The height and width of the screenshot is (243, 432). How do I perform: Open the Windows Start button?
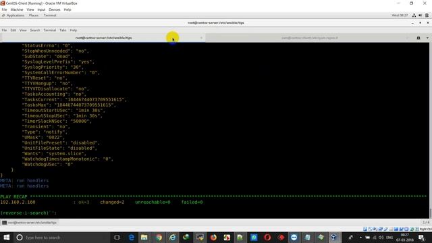[7, 237]
